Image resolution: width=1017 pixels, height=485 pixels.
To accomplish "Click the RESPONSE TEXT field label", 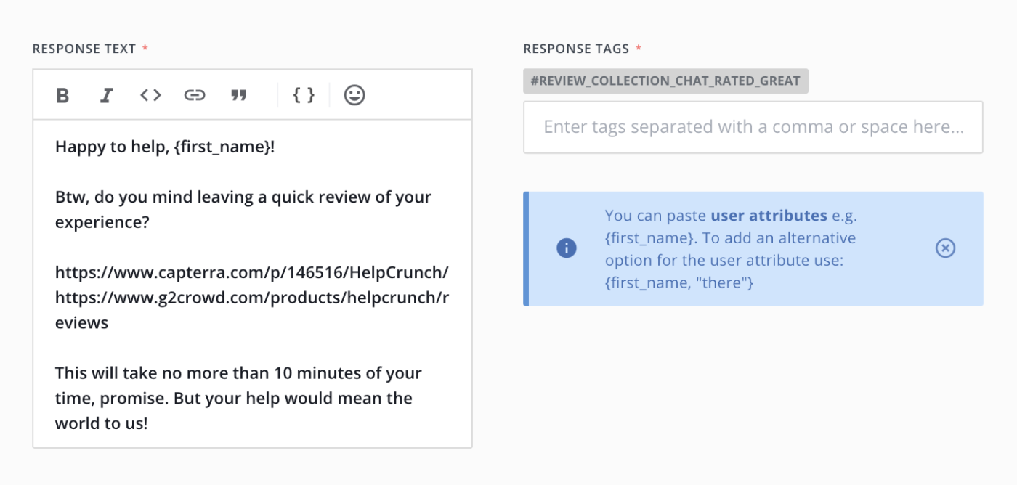I will tap(84, 49).
